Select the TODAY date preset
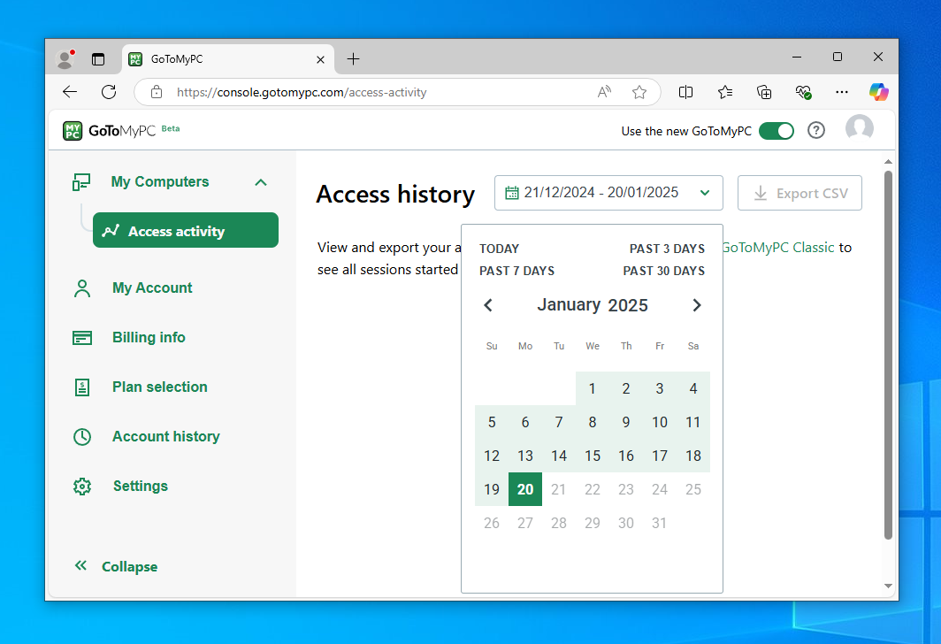 click(497, 249)
